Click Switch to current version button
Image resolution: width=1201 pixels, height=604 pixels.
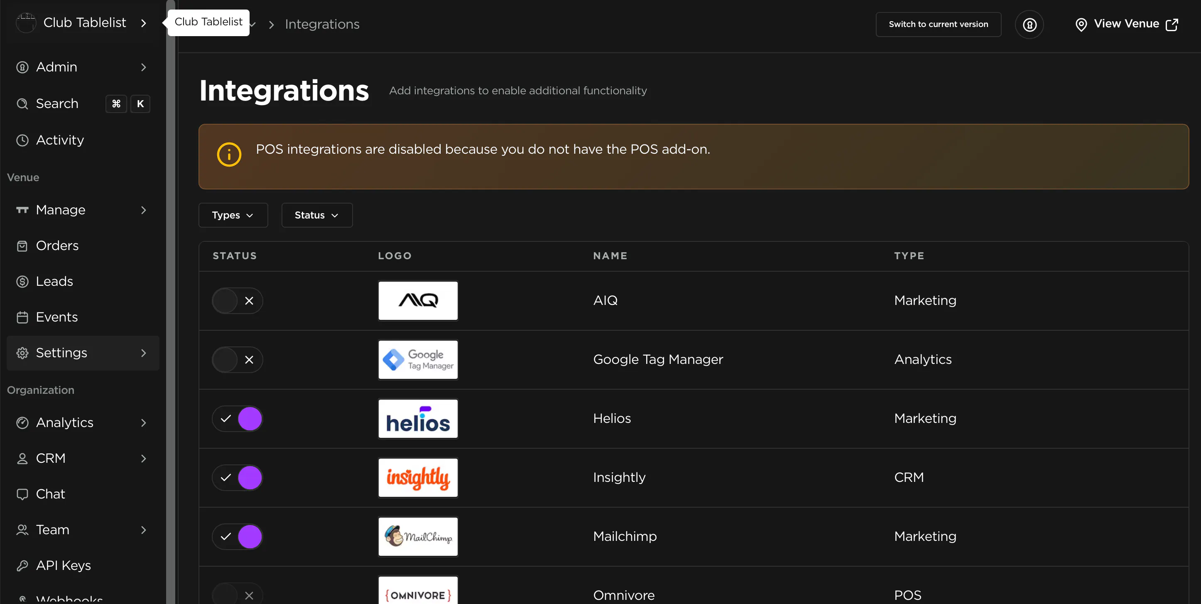point(938,24)
